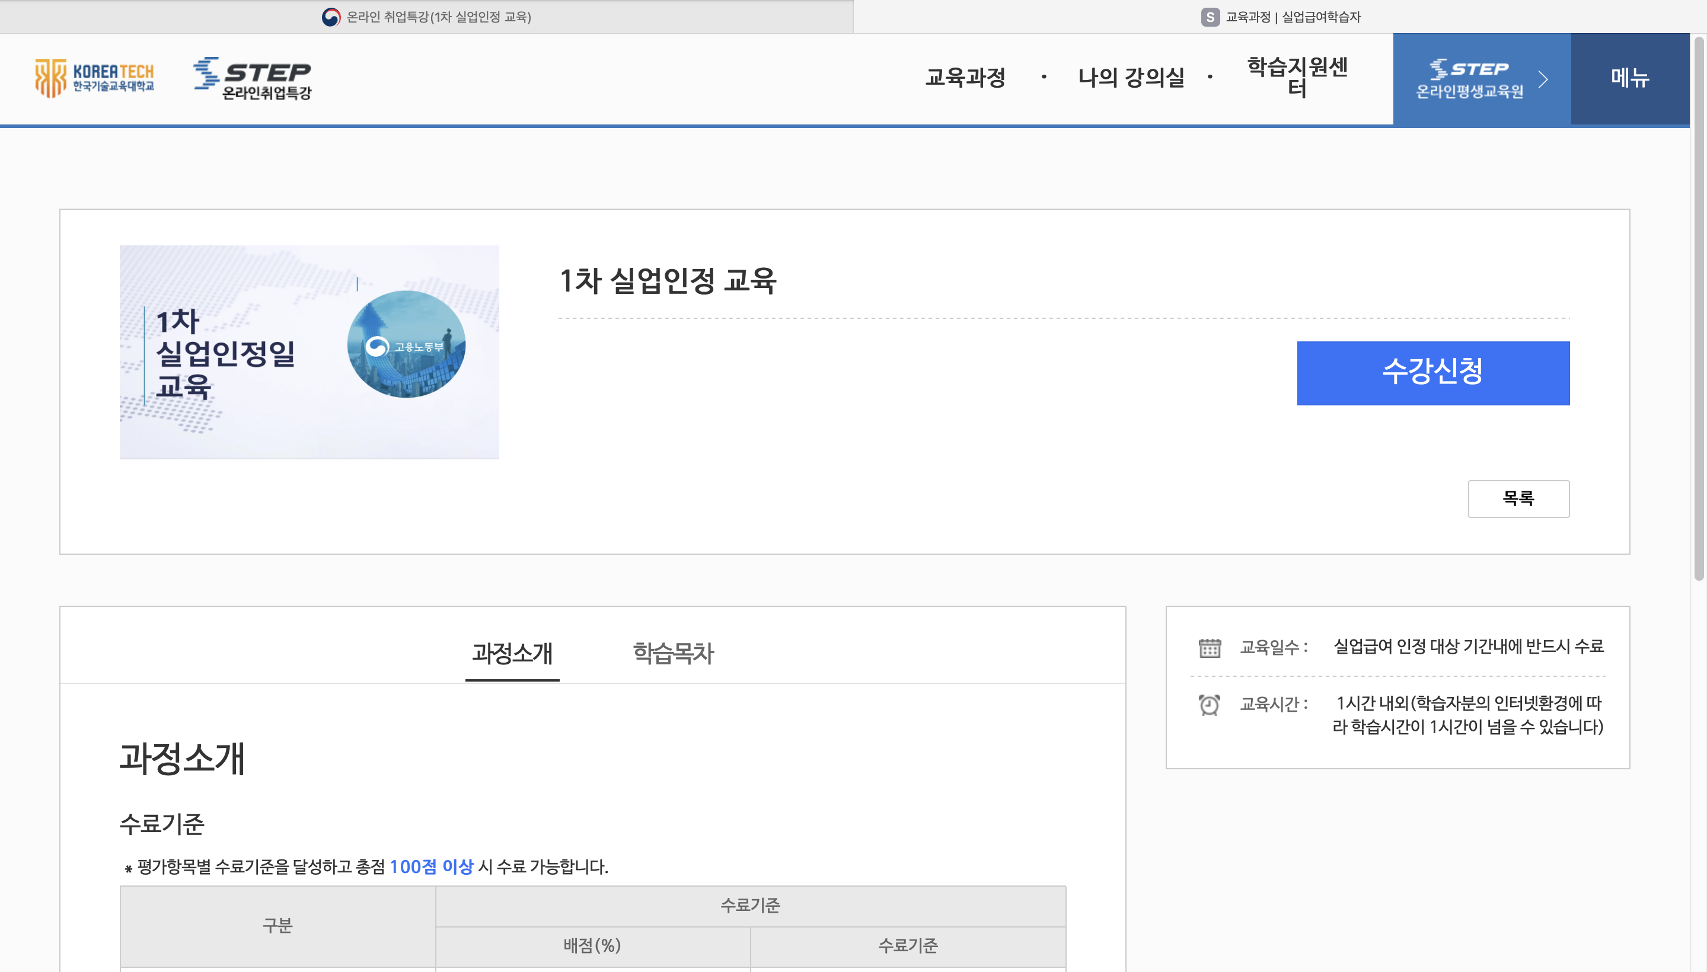This screenshot has width=1707, height=972.
Task: Open the 교육과정 navigation menu
Action: coord(965,78)
